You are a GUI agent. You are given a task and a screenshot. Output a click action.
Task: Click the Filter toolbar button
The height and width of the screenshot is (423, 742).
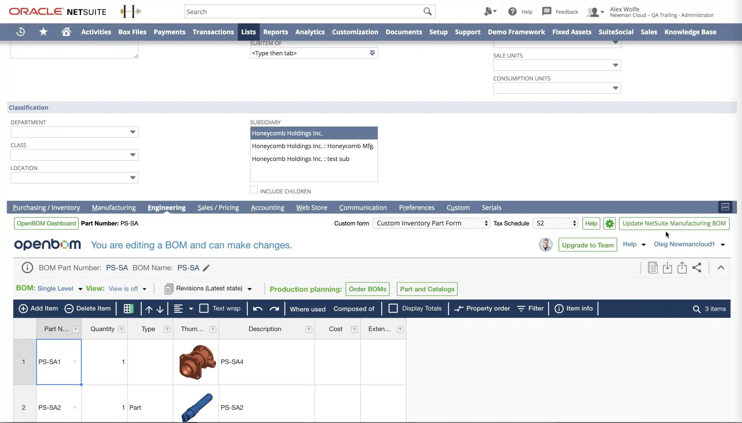(x=530, y=308)
